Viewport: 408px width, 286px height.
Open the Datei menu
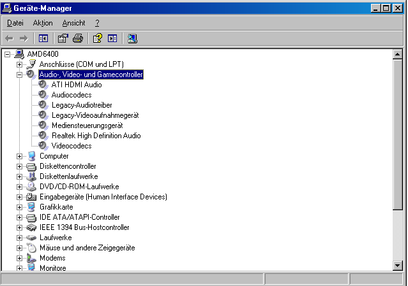click(15, 23)
